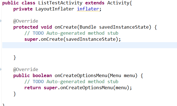This screenshot has height=106, width=177.
Task: Place cursor on the highlighted empty line
Action: (90, 45)
